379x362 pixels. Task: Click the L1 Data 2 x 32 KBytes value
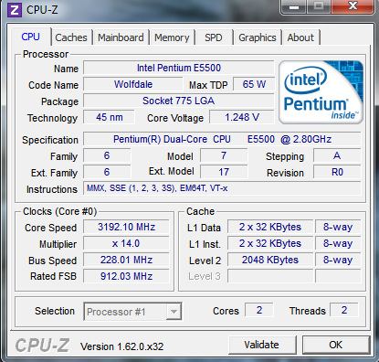(270, 227)
